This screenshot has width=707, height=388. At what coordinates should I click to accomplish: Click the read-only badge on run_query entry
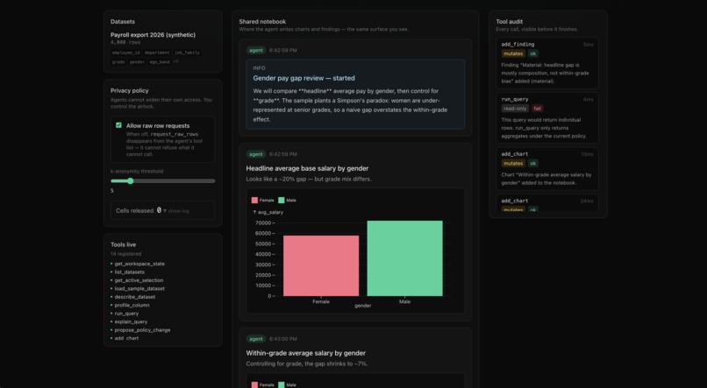coord(515,109)
